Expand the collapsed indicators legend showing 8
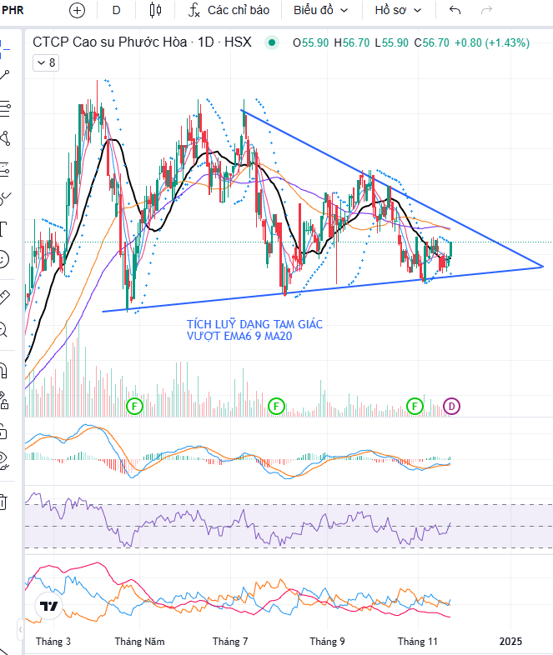The width and height of the screenshot is (553, 655). click(46, 62)
